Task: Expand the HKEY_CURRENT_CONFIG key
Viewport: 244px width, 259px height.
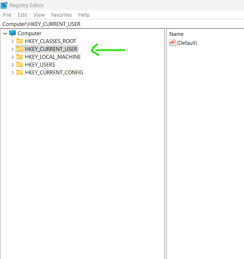Action: [x=12, y=73]
